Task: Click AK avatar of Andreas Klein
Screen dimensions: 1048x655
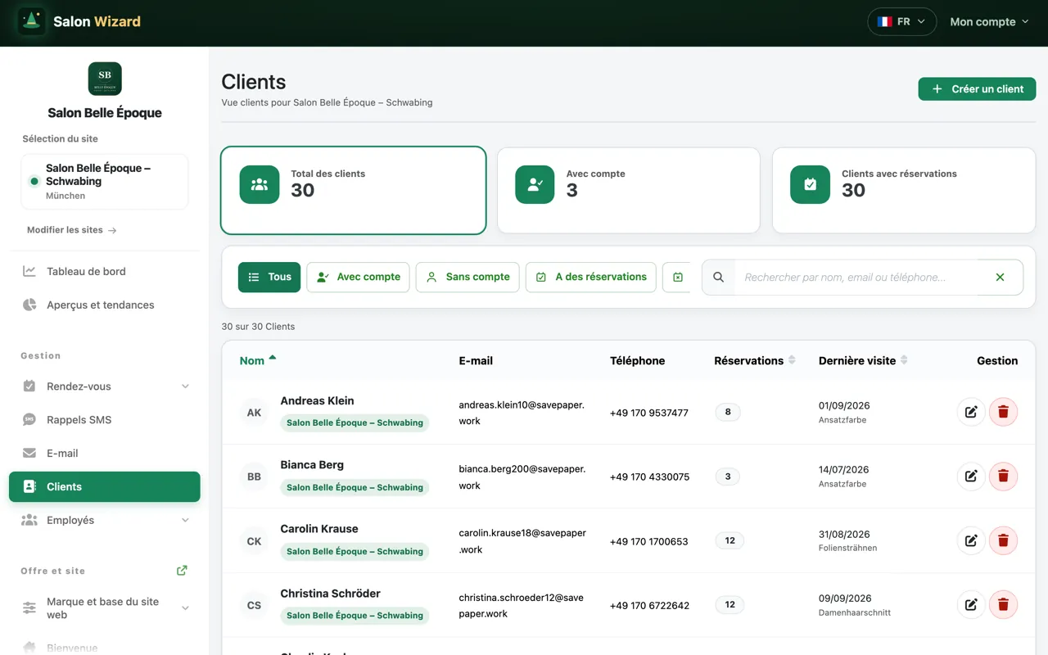Action: pos(254,412)
